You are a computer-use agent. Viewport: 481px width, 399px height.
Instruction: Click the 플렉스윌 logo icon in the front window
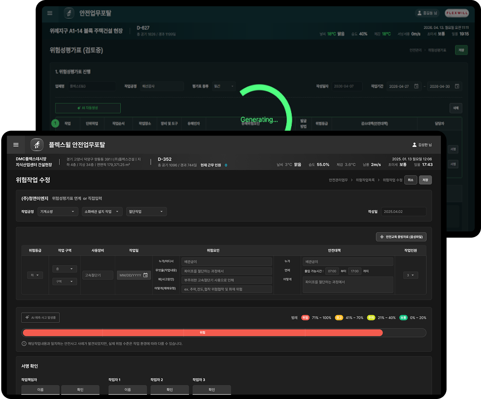click(x=37, y=145)
